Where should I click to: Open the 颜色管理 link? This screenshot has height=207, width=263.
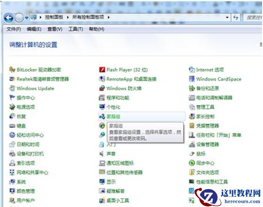(x=26, y=191)
